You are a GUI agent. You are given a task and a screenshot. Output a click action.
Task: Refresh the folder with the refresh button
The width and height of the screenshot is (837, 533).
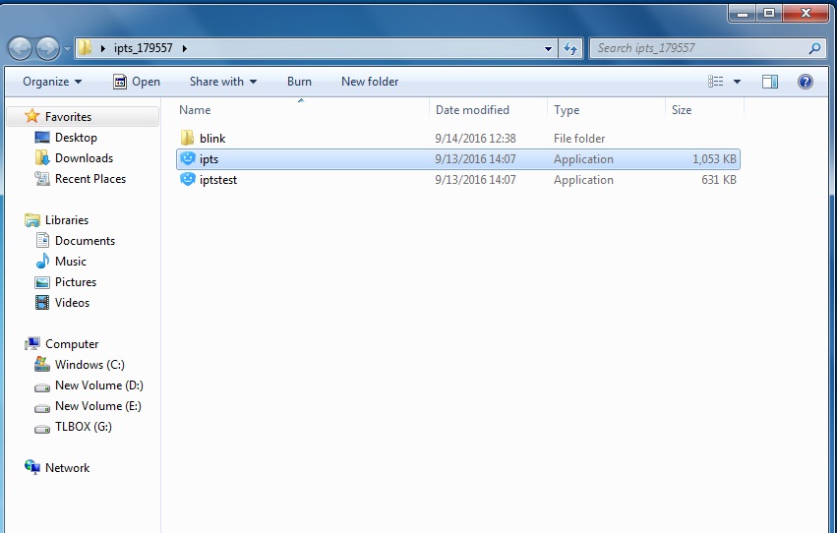pyautogui.click(x=570, y=48)
